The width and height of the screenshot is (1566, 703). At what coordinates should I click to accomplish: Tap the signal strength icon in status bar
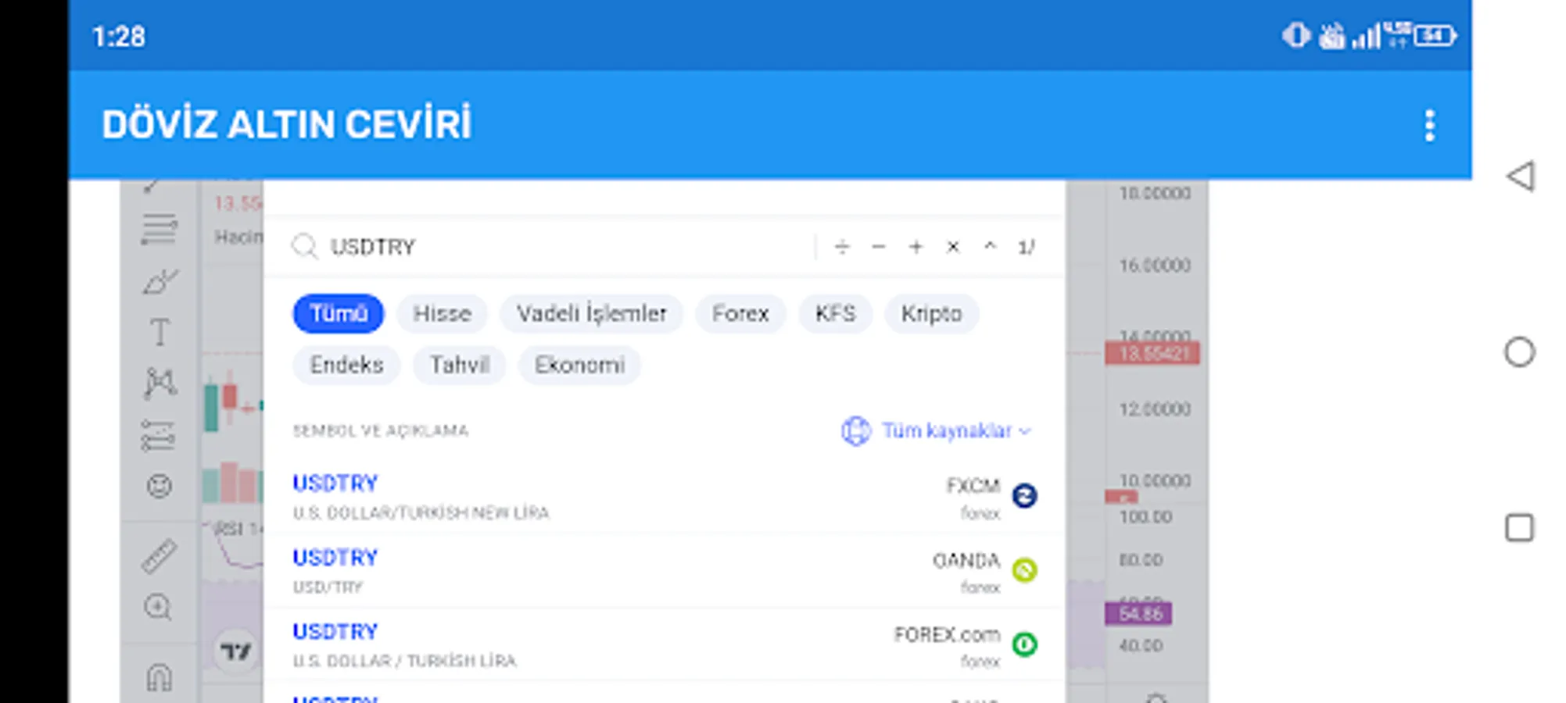tap(1365, 36)
